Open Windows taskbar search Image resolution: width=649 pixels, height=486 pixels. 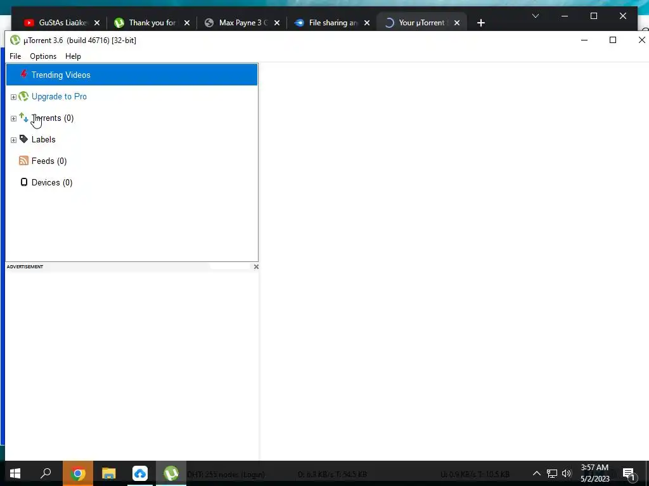click(46, 473)
